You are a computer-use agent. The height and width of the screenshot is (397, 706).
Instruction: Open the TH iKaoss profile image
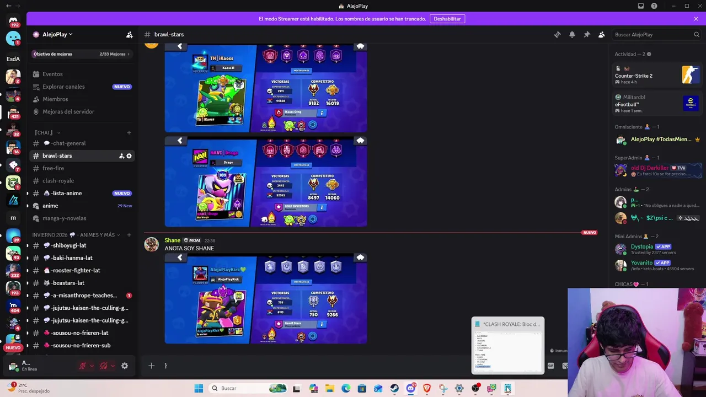(266, 88)
